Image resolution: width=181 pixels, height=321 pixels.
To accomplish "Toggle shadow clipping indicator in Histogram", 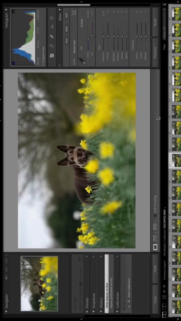I will [x=13, y=63].
